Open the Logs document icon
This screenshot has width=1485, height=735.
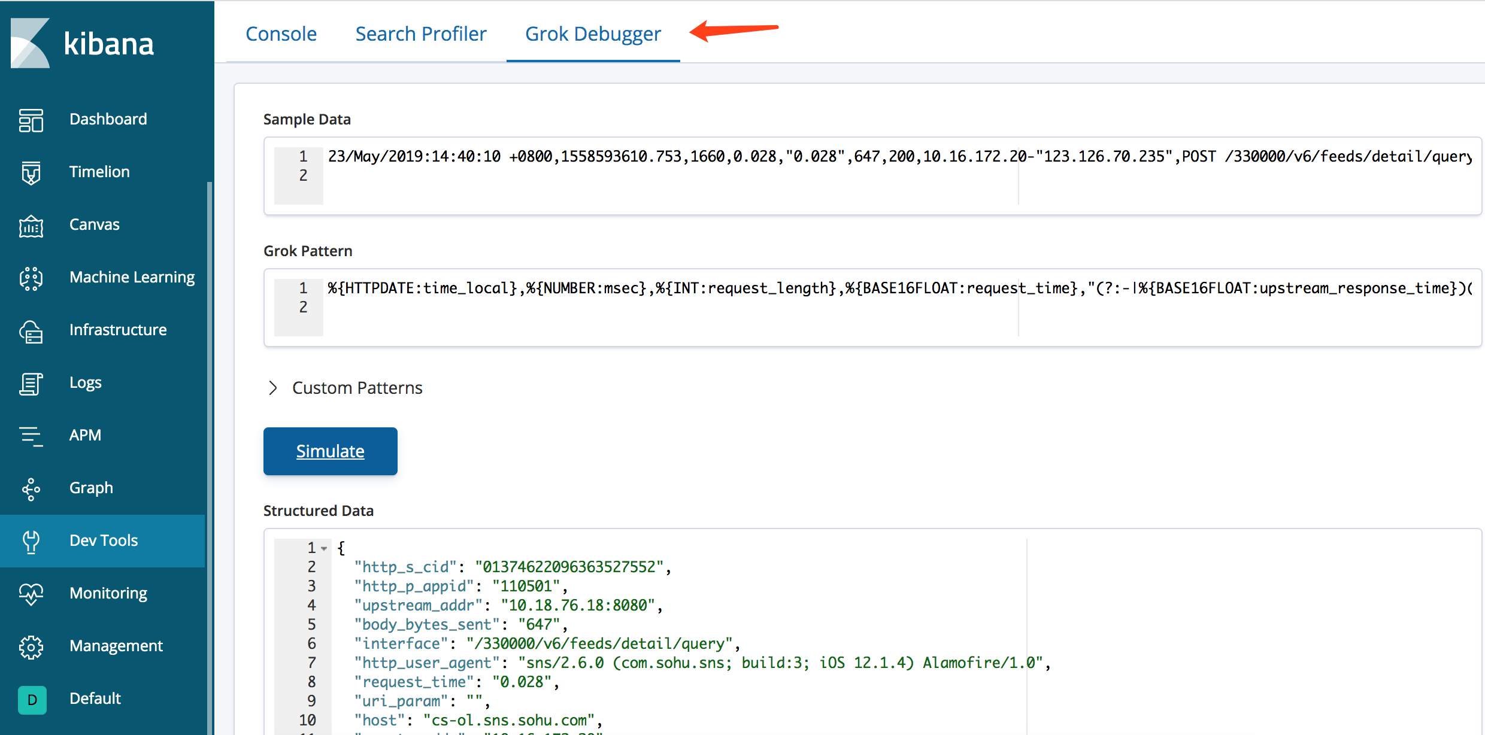click(31, 383)
